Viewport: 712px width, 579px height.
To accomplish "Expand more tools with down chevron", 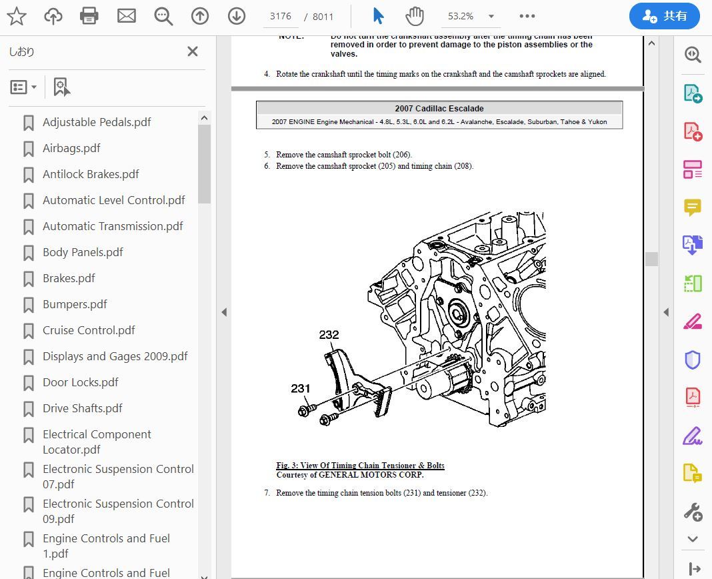I will [693, 540].
